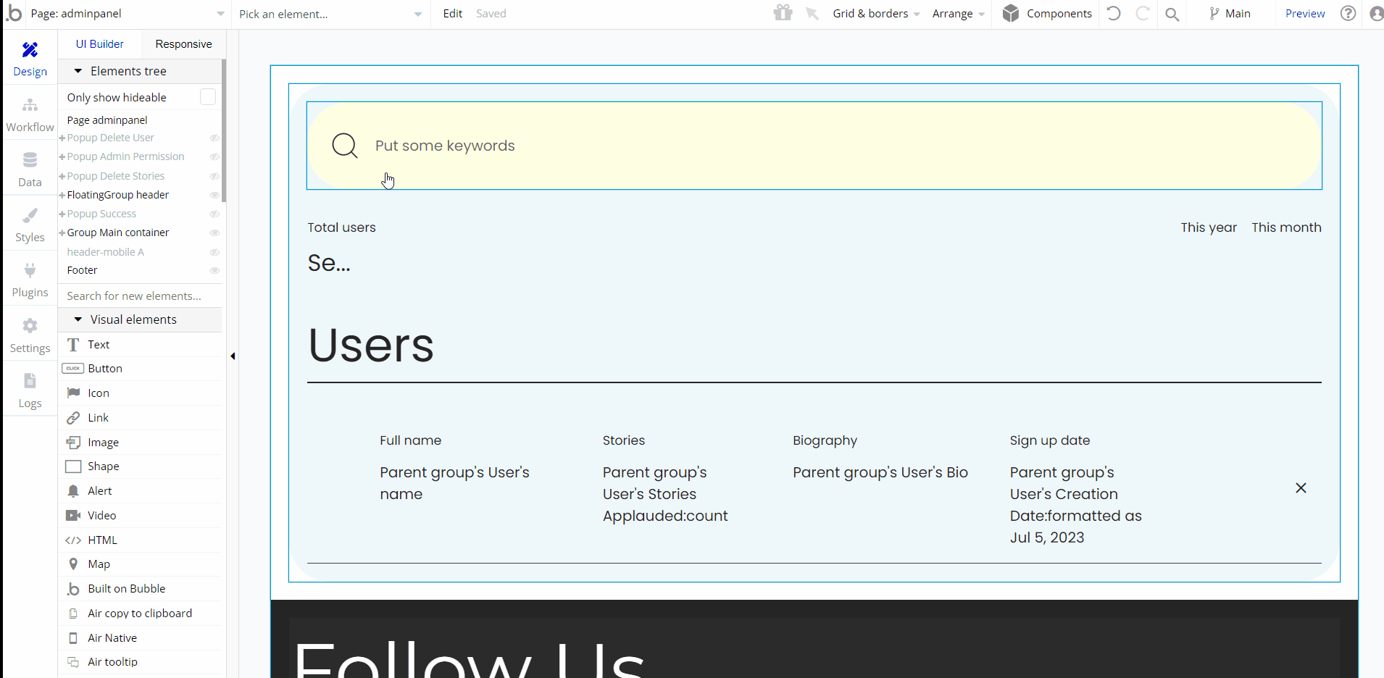
Task: Toggle visibility of Popup Success
Action: tap(214, 214)
